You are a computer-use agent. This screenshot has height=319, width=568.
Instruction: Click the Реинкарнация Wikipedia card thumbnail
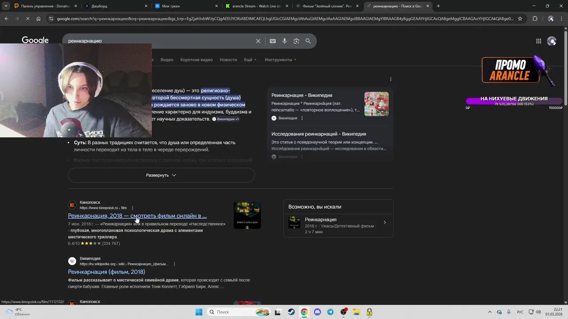click(376, 104)
